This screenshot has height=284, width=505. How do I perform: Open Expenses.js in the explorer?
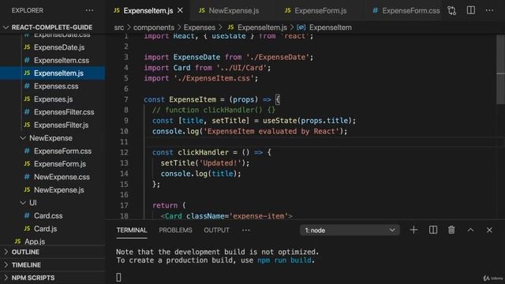coord(53,99)
